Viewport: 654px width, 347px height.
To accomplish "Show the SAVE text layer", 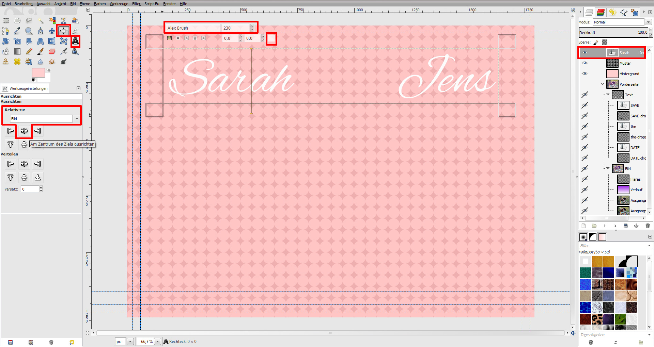I will (585, 105).
